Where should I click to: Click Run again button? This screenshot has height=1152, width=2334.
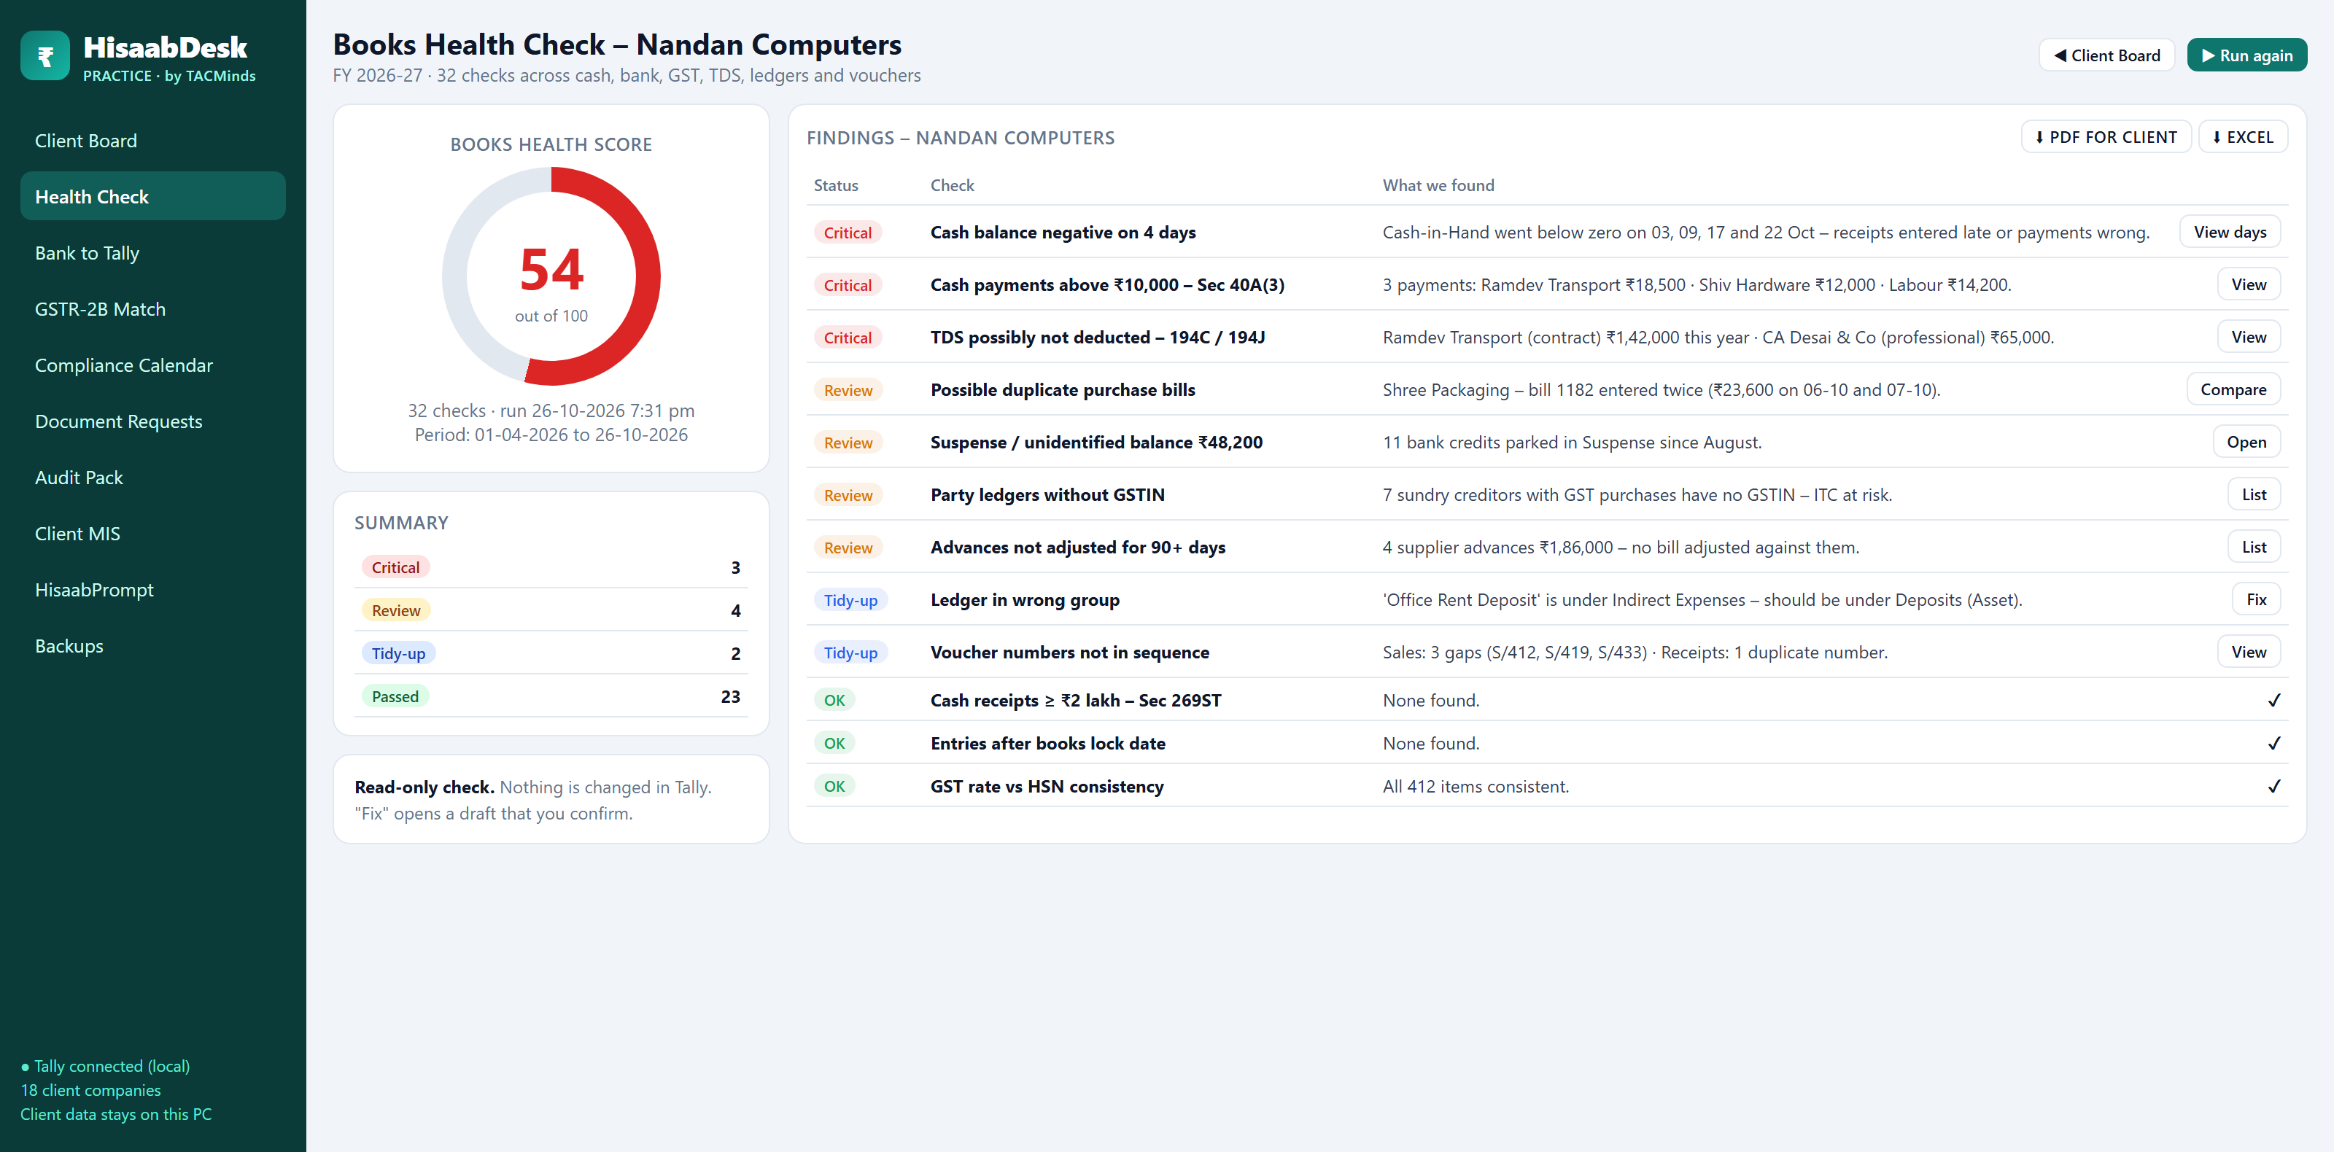[x=2246, y=55]
